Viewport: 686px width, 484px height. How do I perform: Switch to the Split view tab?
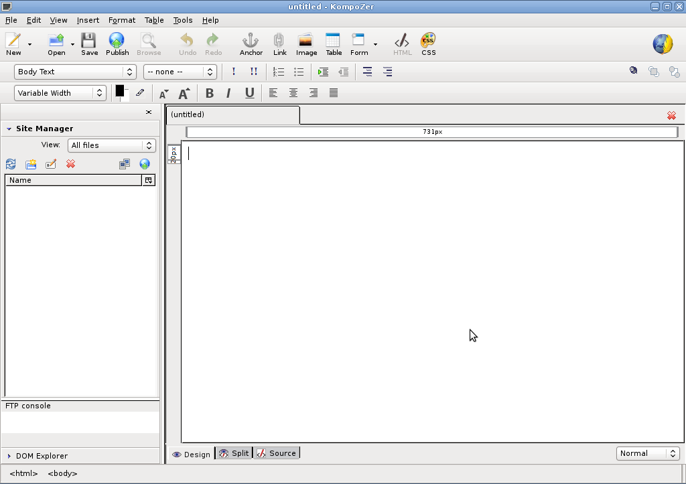(x=234, y=453)
